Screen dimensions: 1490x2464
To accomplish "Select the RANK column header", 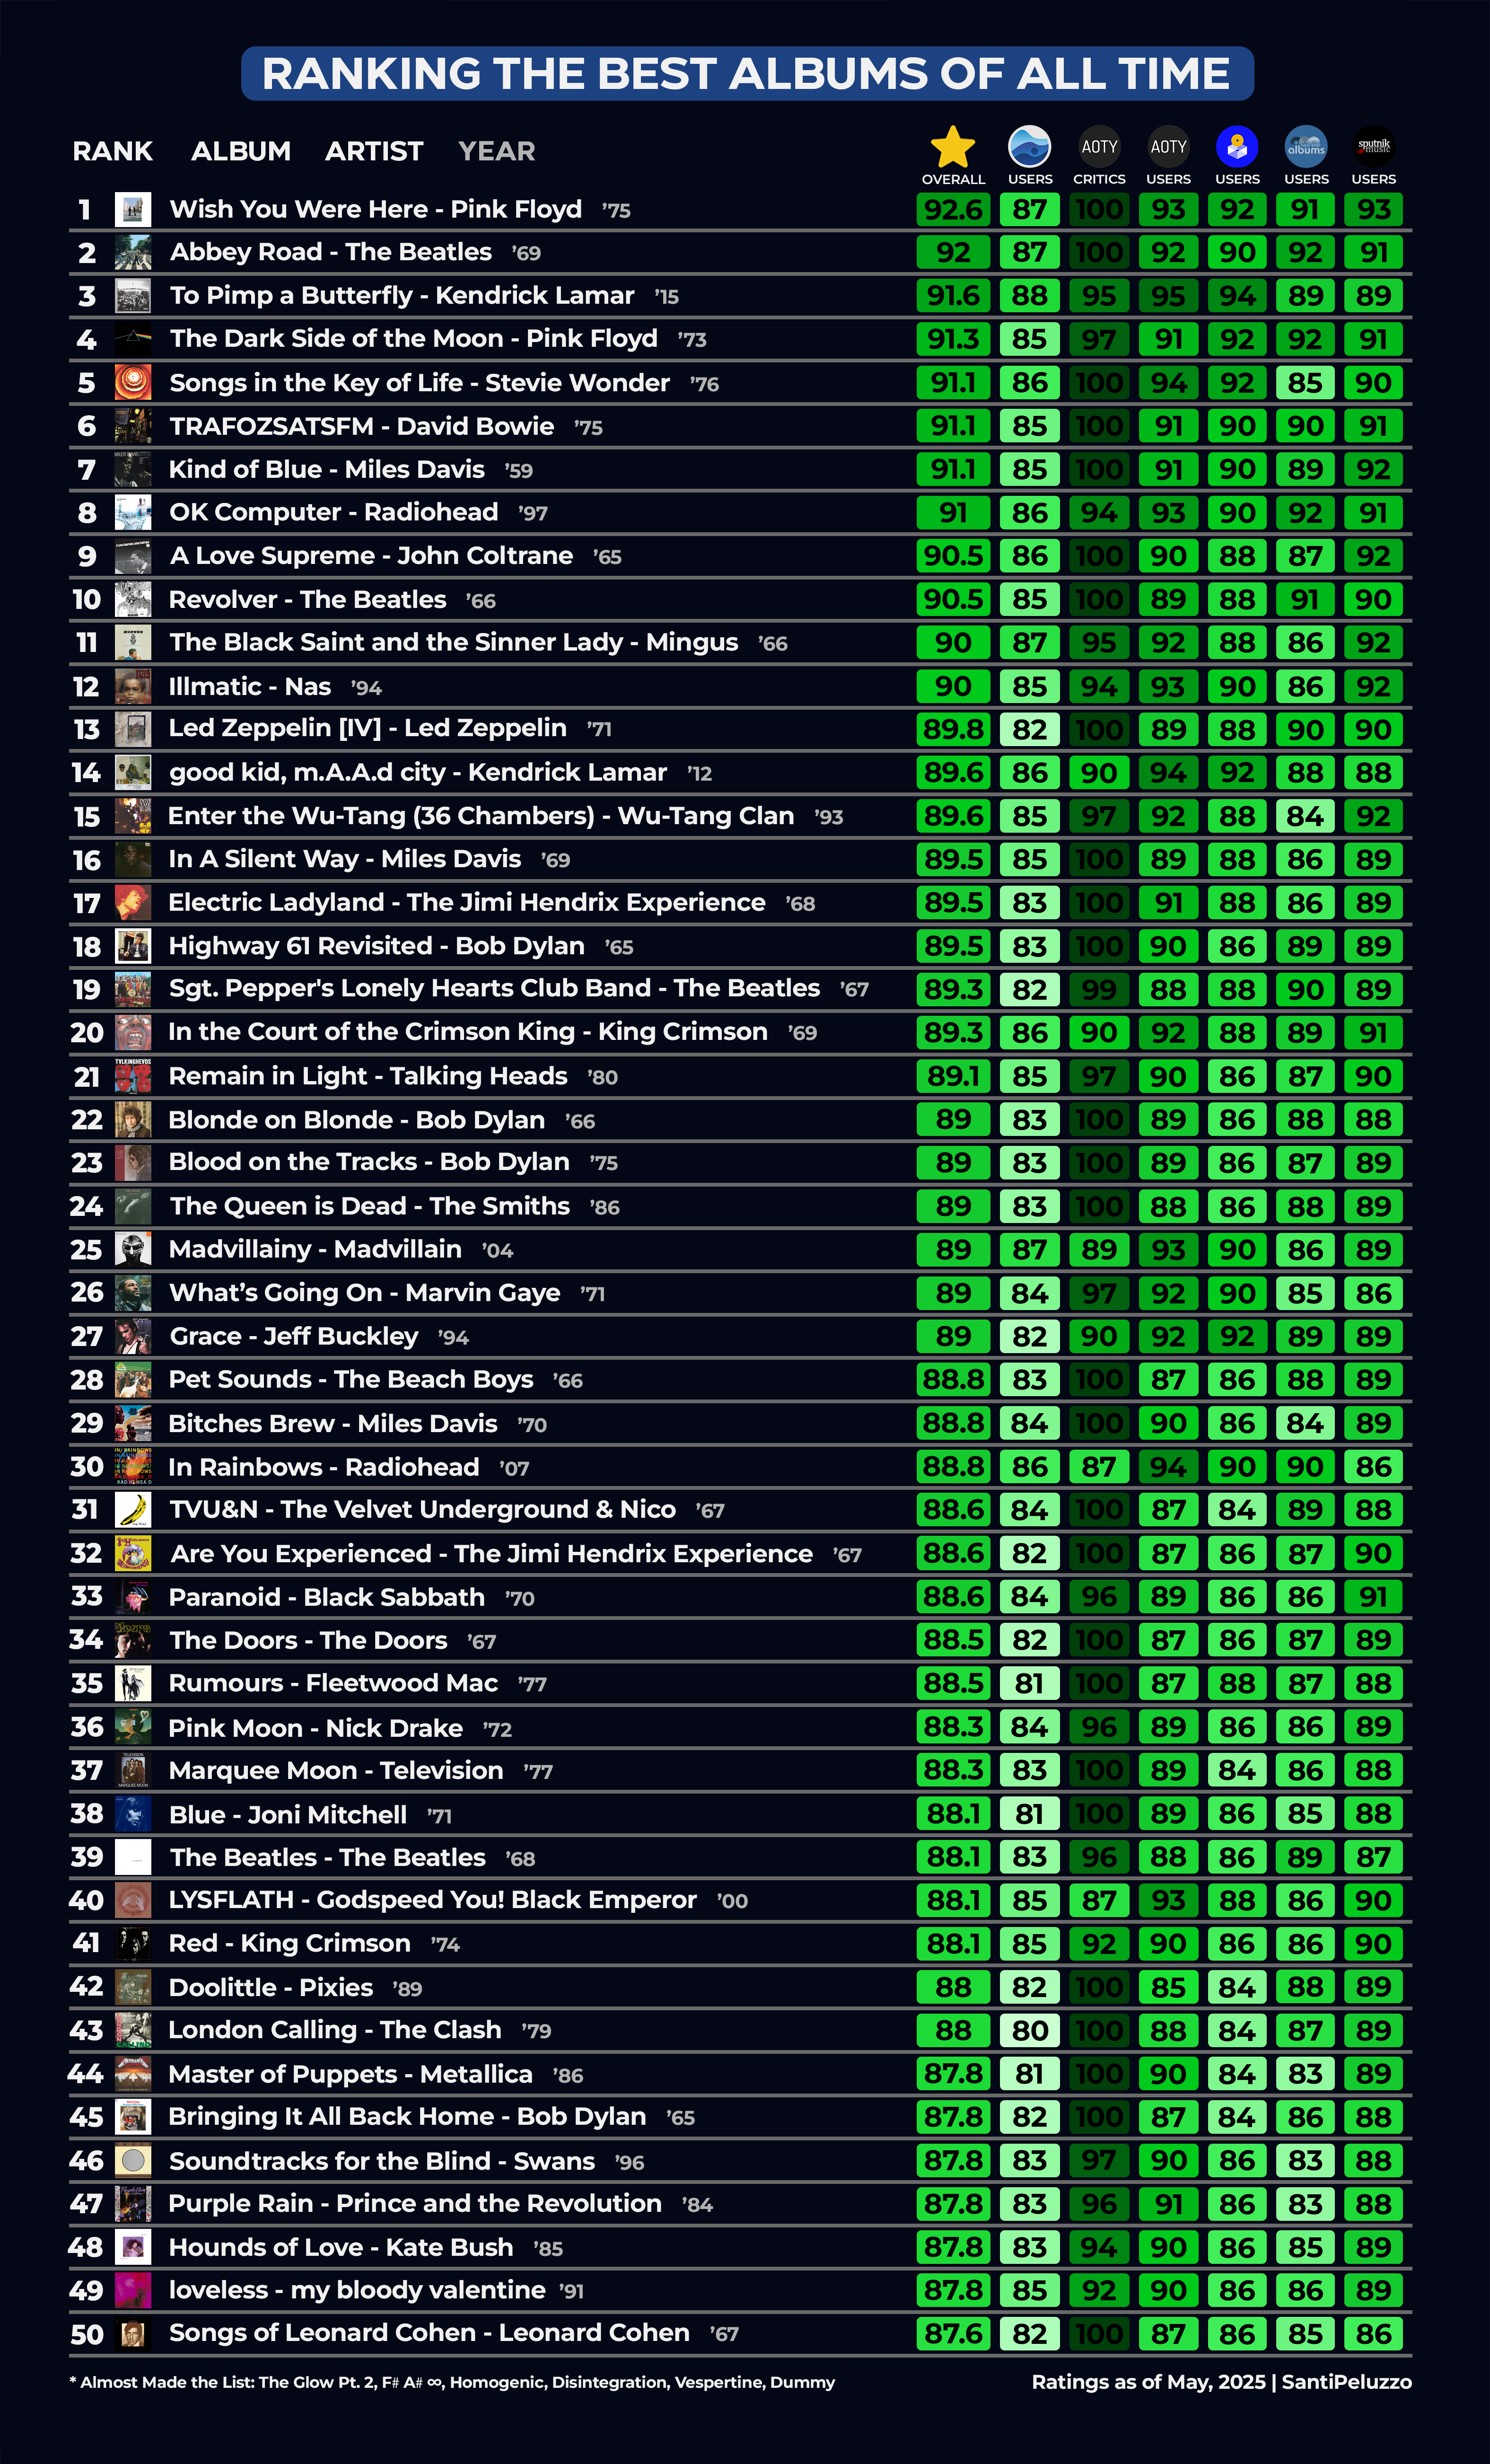I will point(112,151).
